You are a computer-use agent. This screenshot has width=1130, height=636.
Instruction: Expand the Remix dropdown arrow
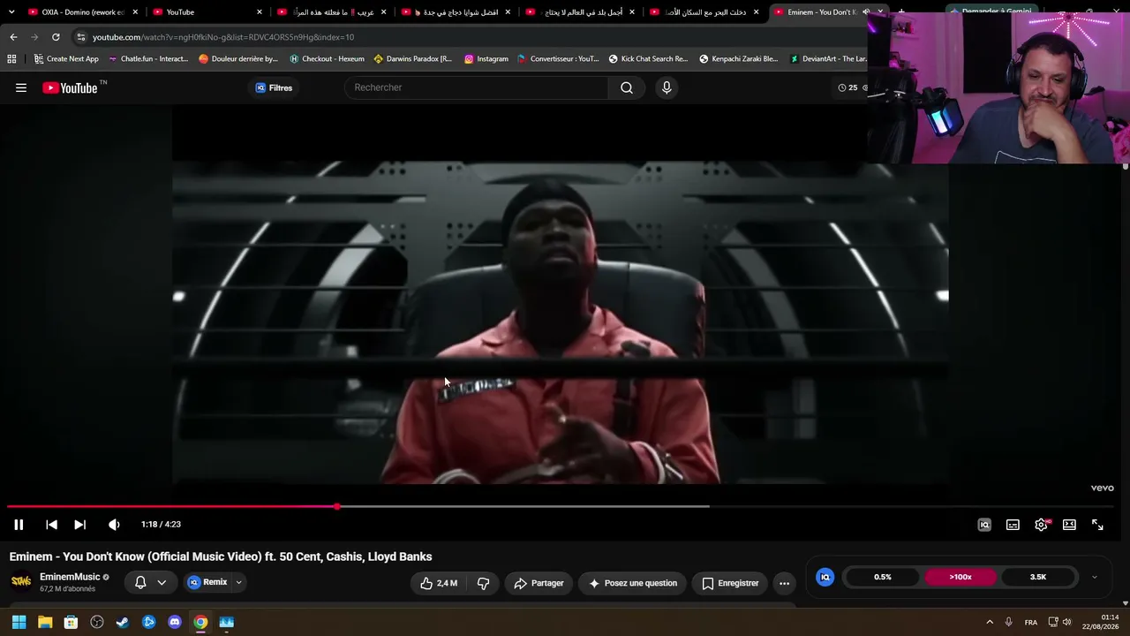click(238, 582)
